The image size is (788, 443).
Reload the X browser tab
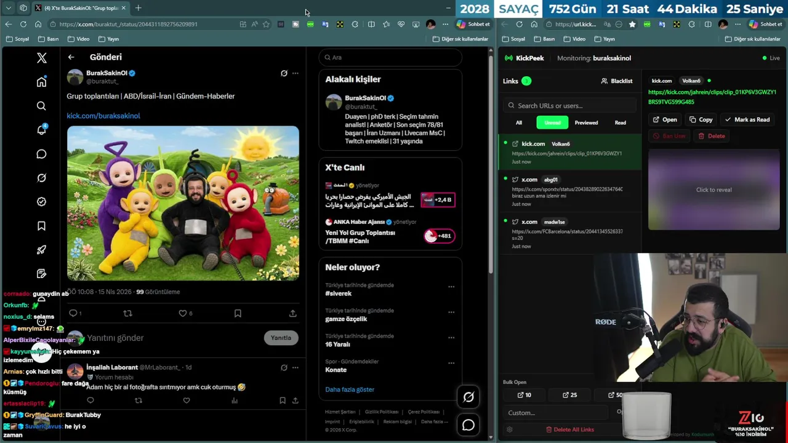(x=23, y=24)
